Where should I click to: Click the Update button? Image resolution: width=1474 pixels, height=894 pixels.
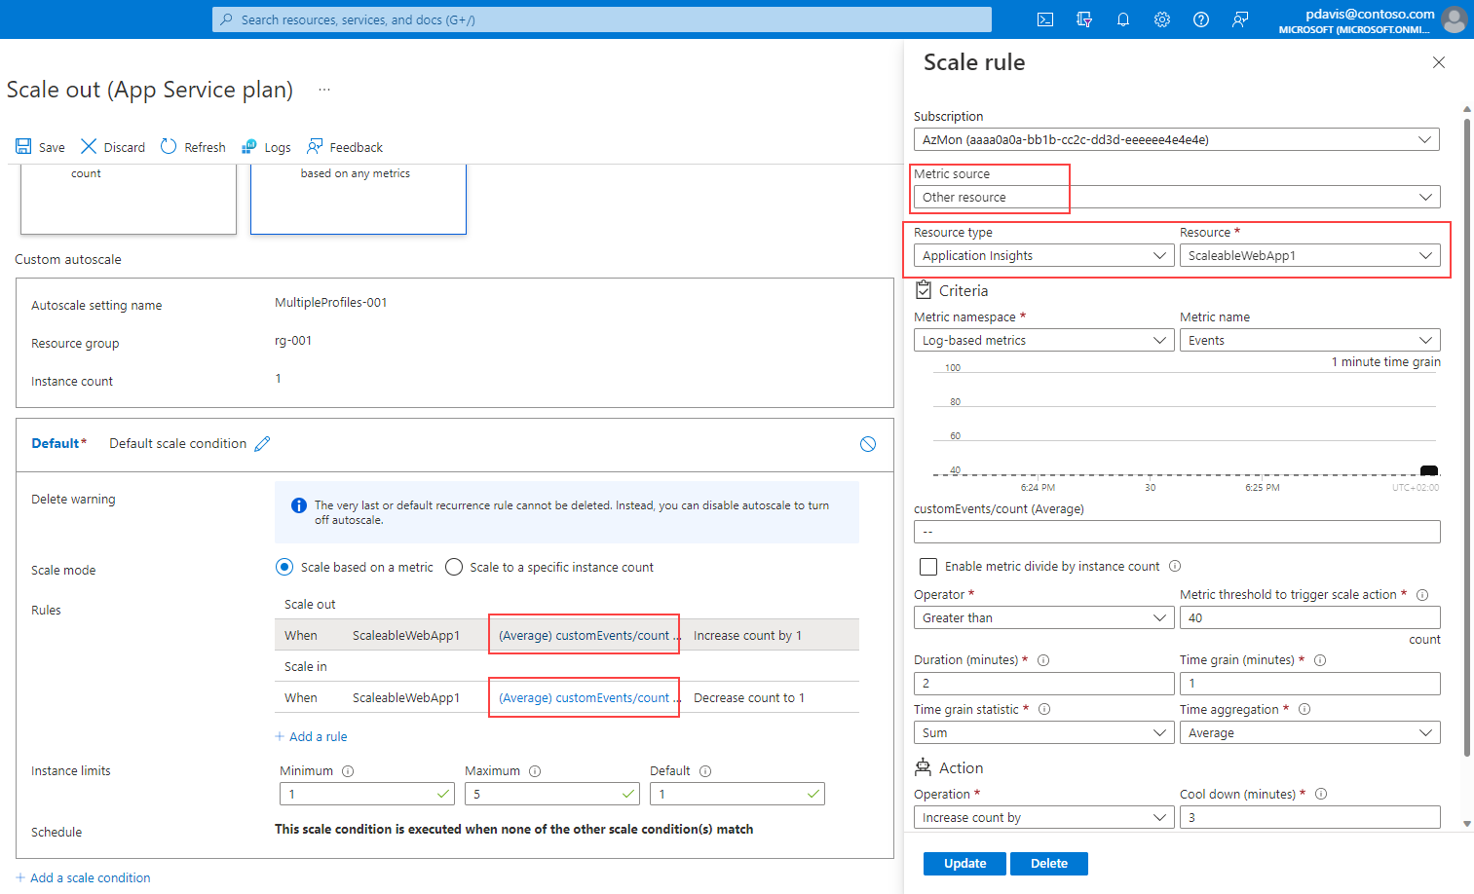[964, 863]
